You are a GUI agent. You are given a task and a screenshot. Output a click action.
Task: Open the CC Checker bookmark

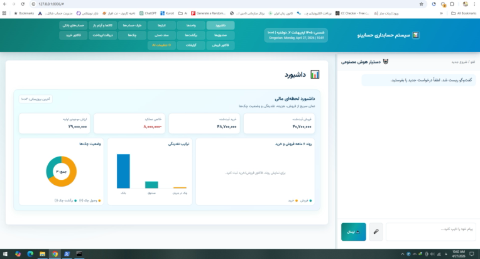(x=352, y=13)
